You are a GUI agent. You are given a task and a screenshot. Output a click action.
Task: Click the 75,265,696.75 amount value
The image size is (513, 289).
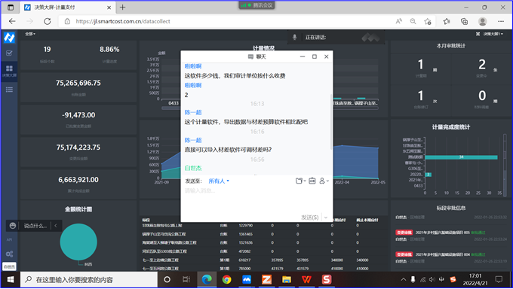click(x=78, y=83)
